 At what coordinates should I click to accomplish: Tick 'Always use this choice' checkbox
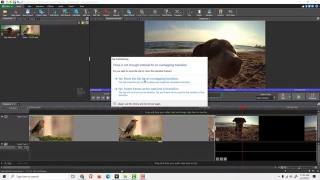click(114, 103)
